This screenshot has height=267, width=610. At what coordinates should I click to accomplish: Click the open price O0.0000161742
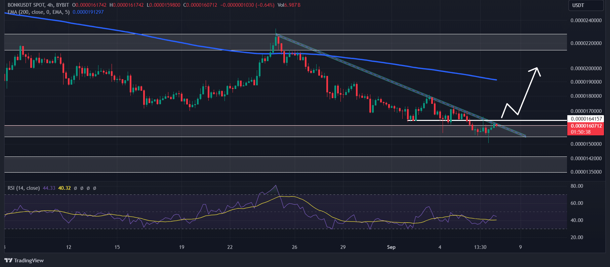tap(89, 5)
